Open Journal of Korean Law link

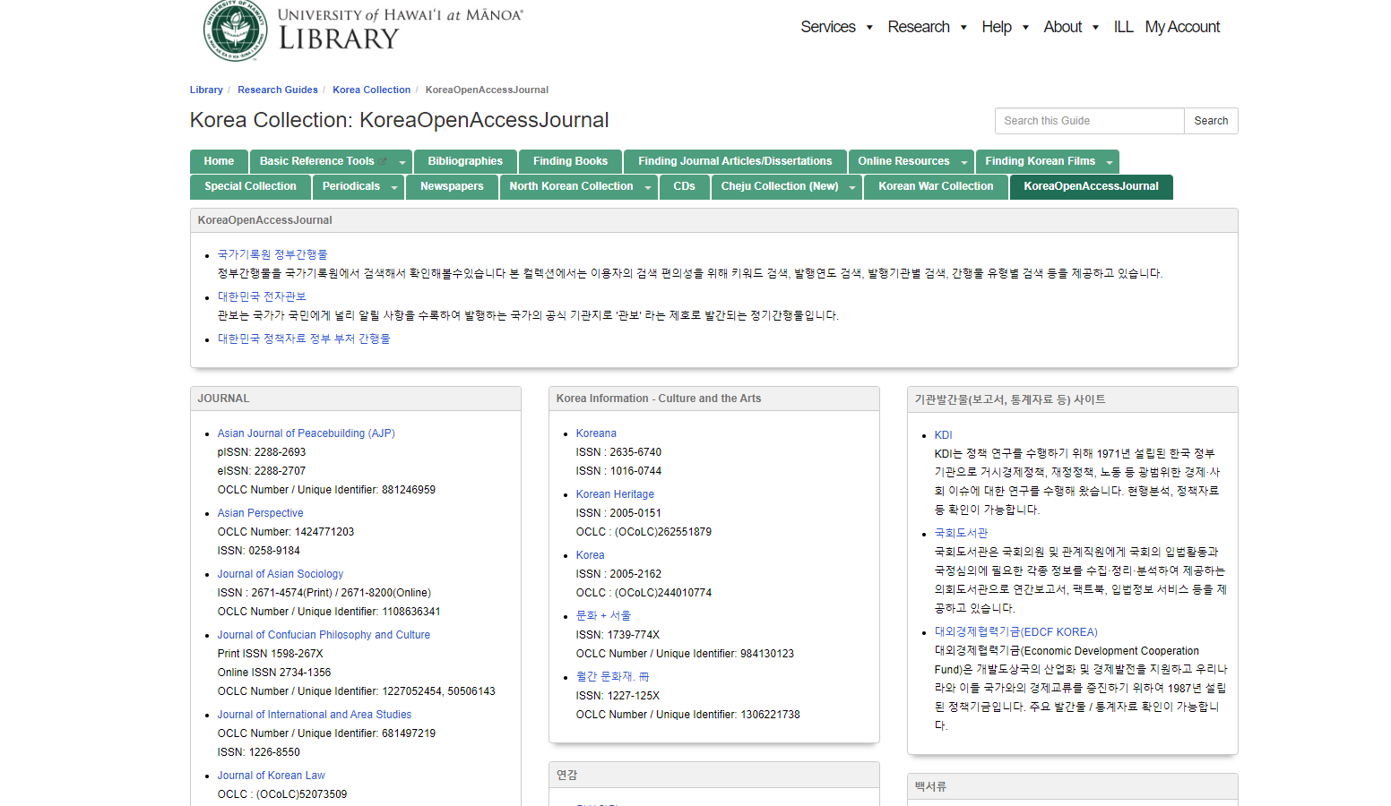(271, 776)
